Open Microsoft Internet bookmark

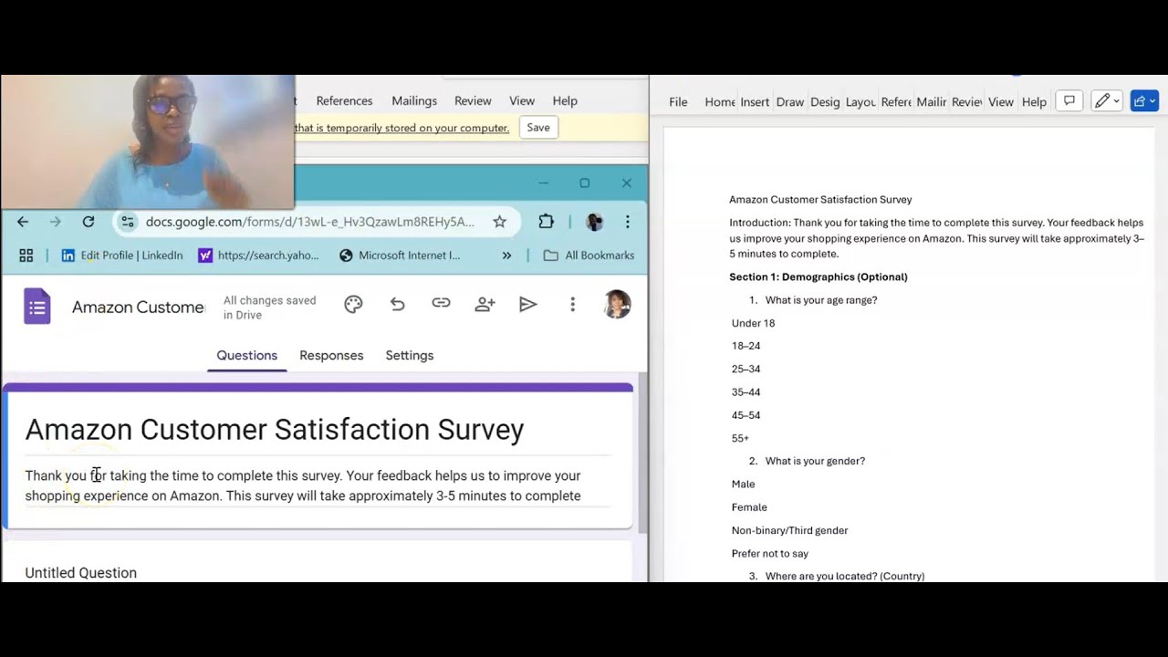400,255
